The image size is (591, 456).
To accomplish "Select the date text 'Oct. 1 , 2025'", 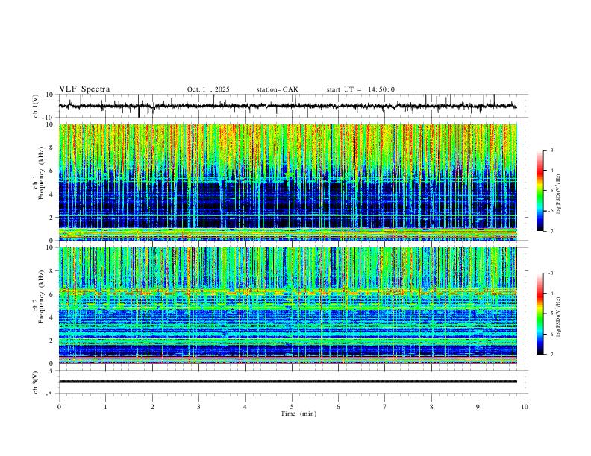I will coord(208,89).
